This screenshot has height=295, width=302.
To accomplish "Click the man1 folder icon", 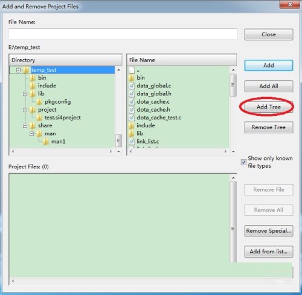I will pos(46,142).
